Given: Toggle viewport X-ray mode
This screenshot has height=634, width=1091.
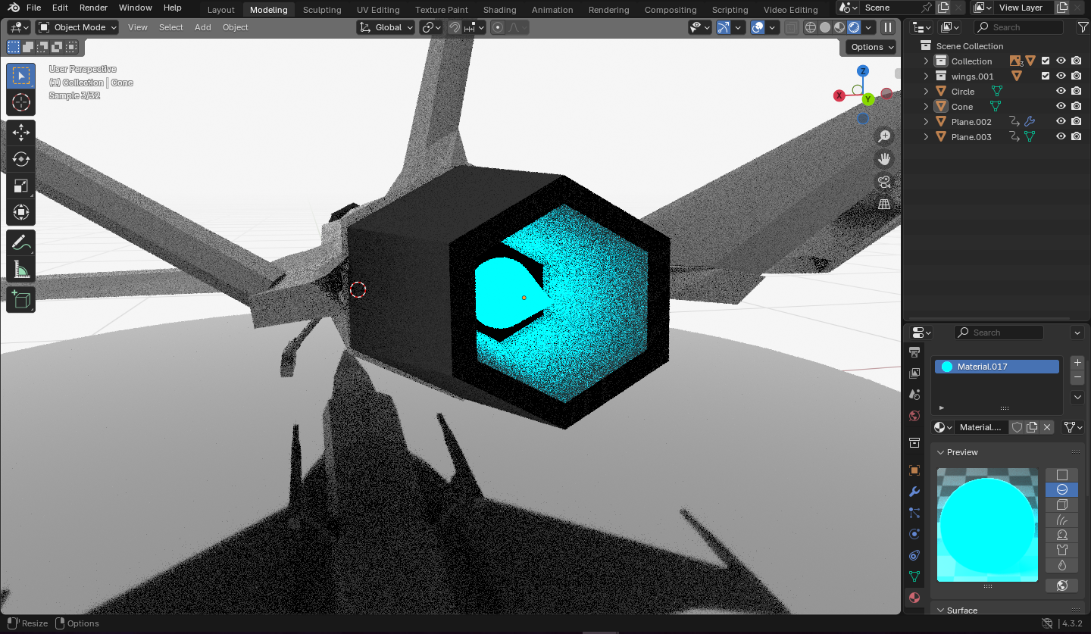Looking at the screenshot, I should (791, 27).
